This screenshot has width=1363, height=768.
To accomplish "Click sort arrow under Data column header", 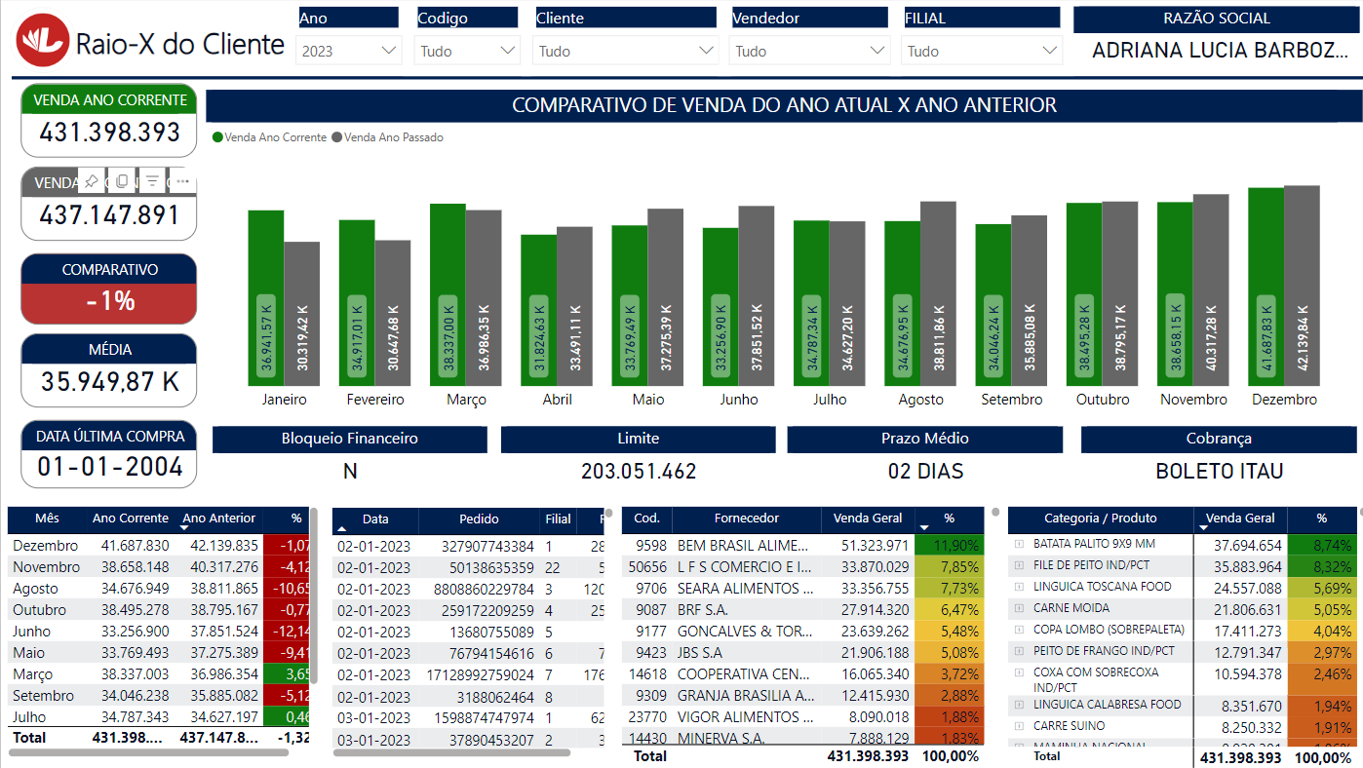I will point(342,529).
